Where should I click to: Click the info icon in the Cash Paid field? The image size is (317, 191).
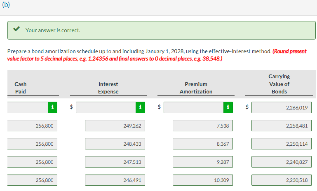click(x=53, y=107)
